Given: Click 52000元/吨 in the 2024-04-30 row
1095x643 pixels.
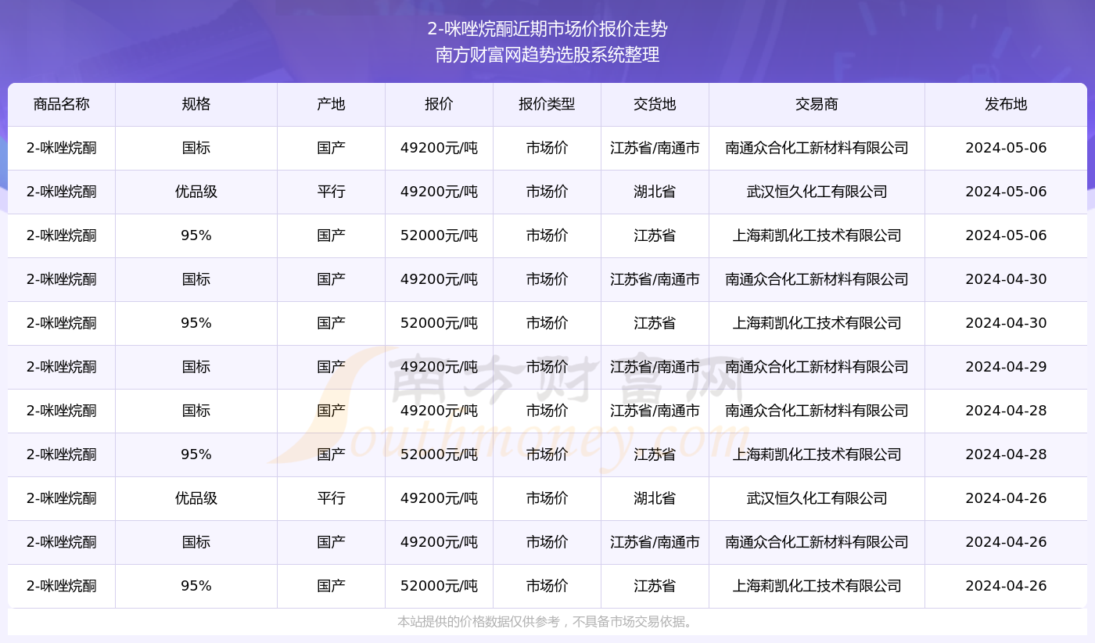Looking at the screenshot, I should (439, 323).
